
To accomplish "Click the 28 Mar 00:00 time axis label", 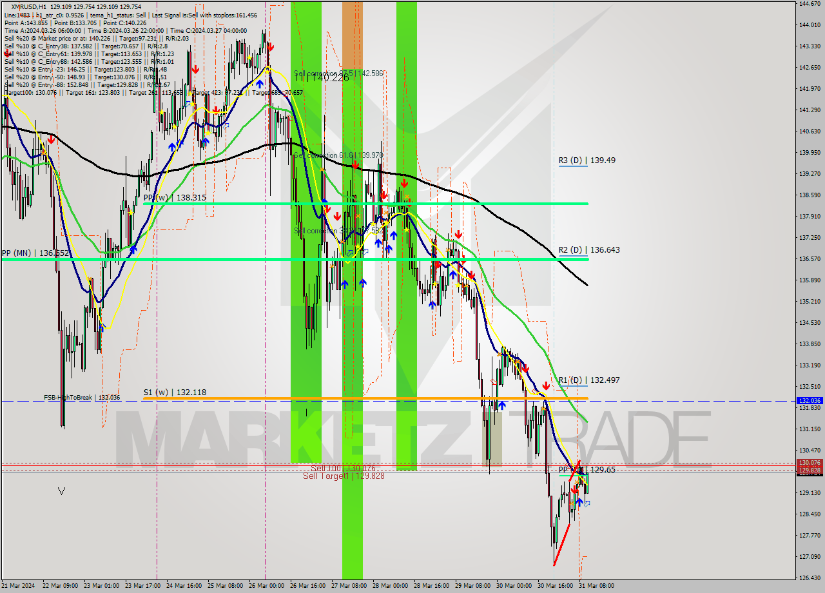I will click(x=391, y=586).
